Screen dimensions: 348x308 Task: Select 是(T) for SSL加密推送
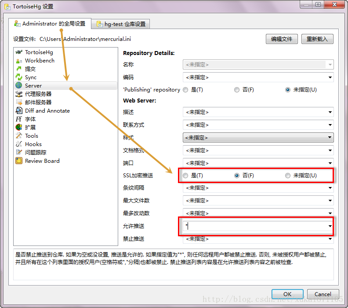coord(185,176)
